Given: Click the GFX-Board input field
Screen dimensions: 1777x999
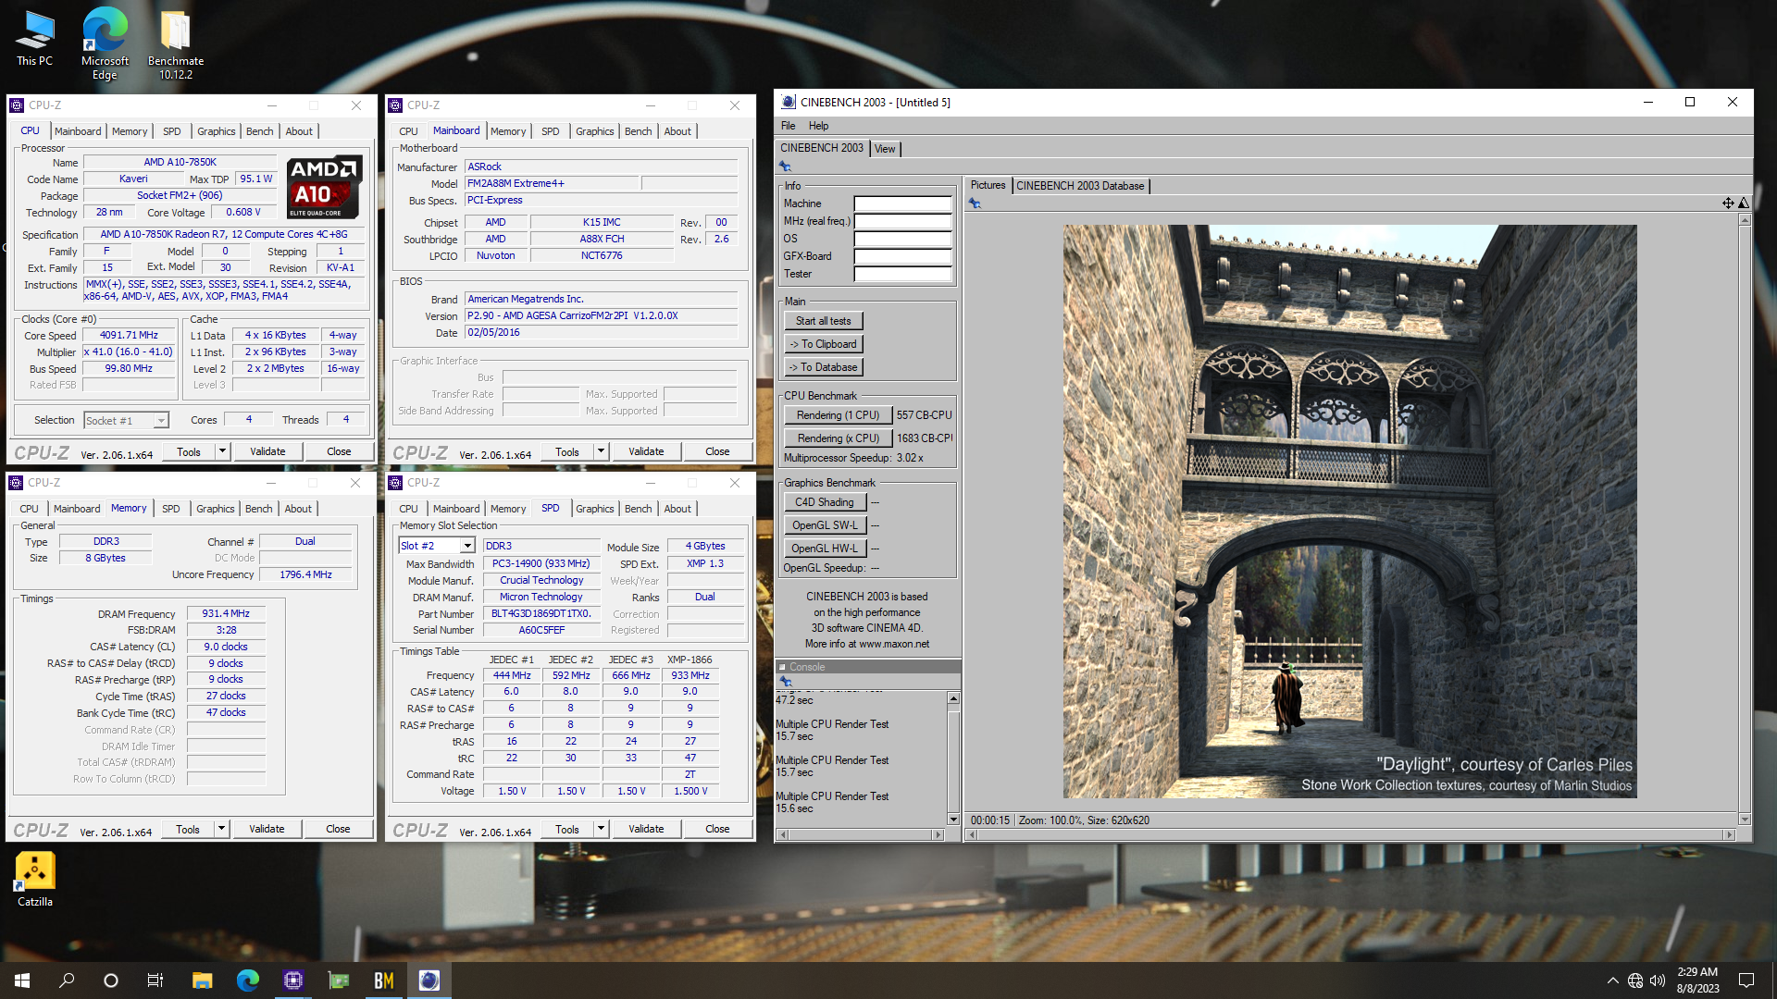Looking at the screenshot, I should click(902, 256).
